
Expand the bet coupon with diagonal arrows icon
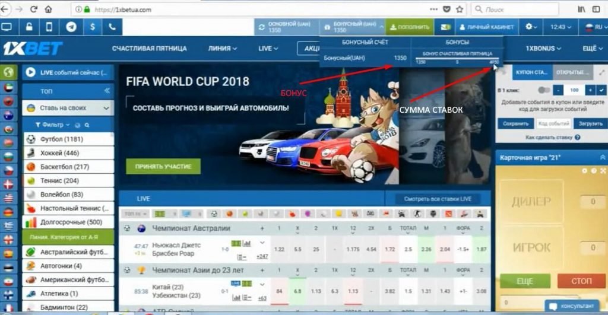pyautogui.click(x=601, y=72)
